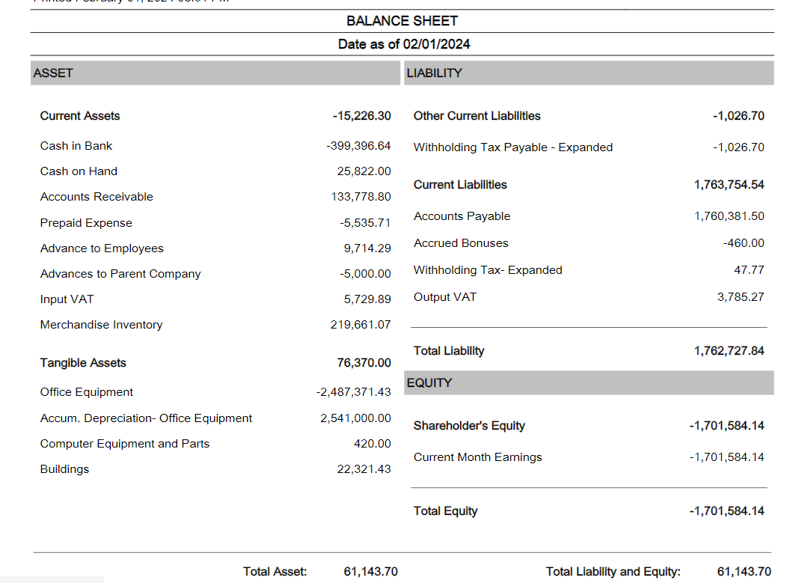The image size is (796, 583).
Task: Click the Office Equipment label
Action: (86, 392)
